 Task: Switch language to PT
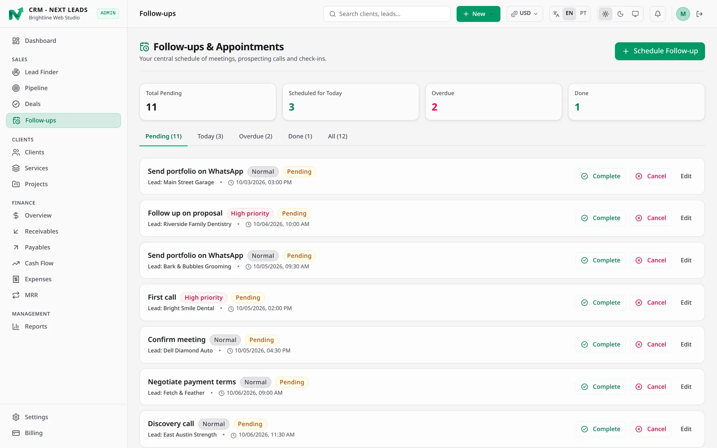(583, 13)
